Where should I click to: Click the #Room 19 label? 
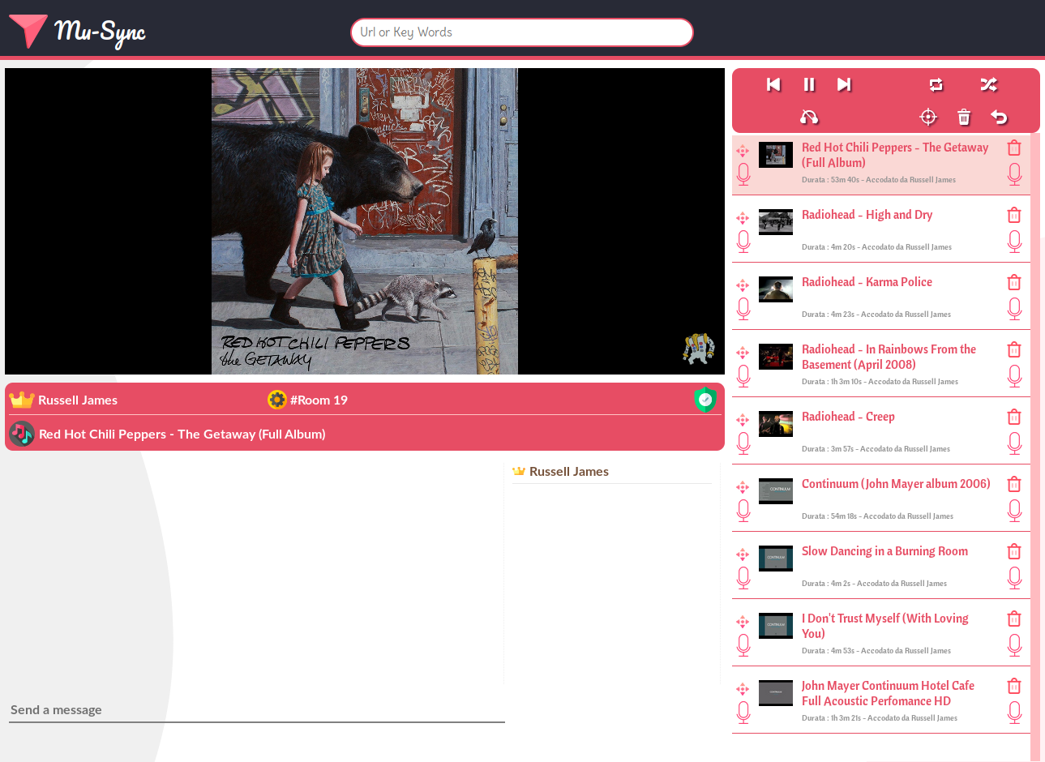[319, 400]
